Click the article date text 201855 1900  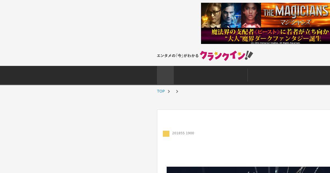[183, 133]
